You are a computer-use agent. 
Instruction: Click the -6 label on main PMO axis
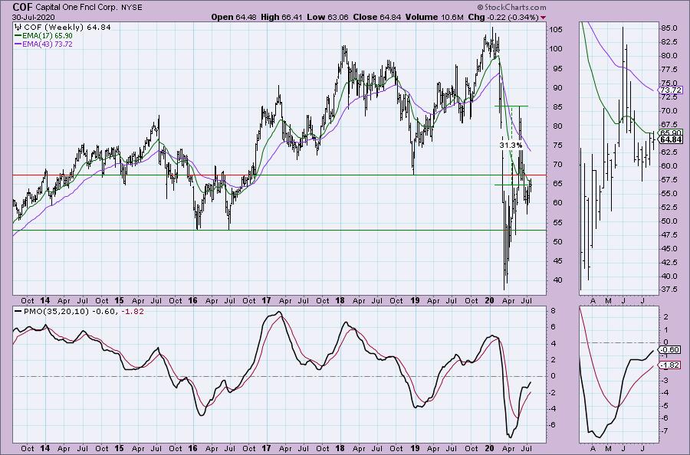coord(554,425)
